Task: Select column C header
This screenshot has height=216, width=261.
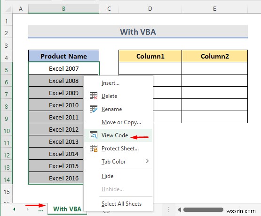Action: 109,9
